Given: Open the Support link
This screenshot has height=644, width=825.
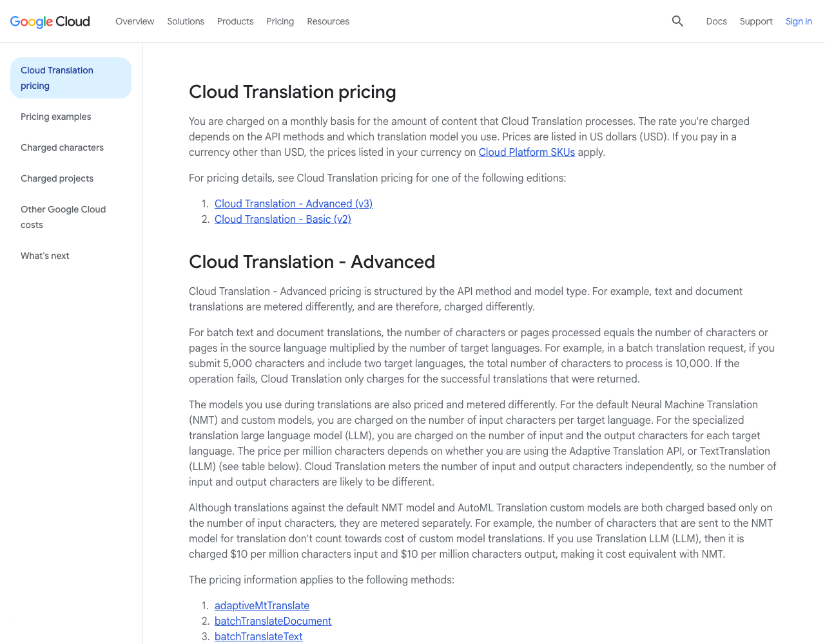Looking at the screenshot, I should coord(756,21).
